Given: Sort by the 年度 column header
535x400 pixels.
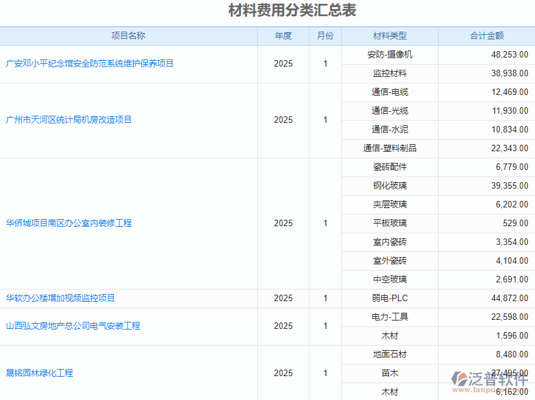Looking at the screenshot, I should [282, 36].
